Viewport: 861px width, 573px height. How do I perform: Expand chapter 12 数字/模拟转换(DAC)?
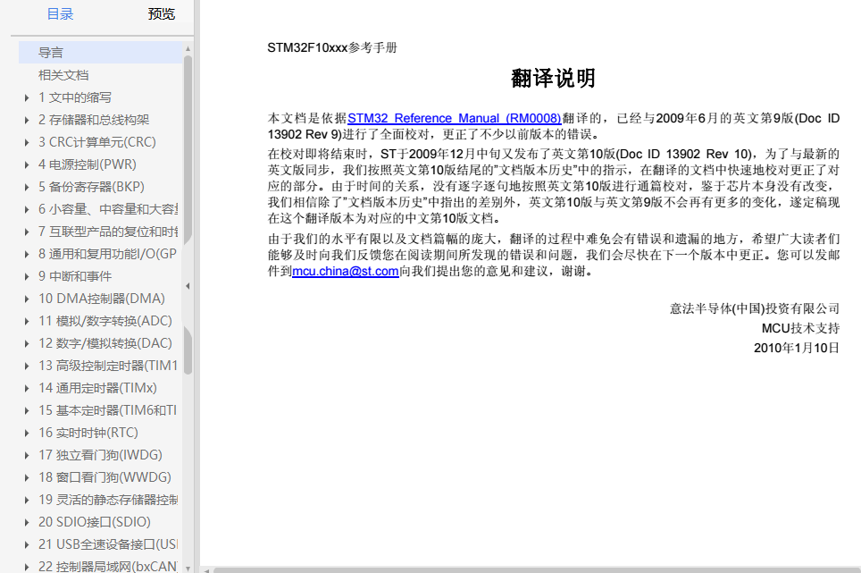[x=27, y=344]
